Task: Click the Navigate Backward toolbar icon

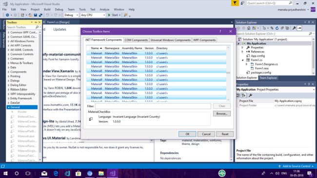Action: click(7, 15)
